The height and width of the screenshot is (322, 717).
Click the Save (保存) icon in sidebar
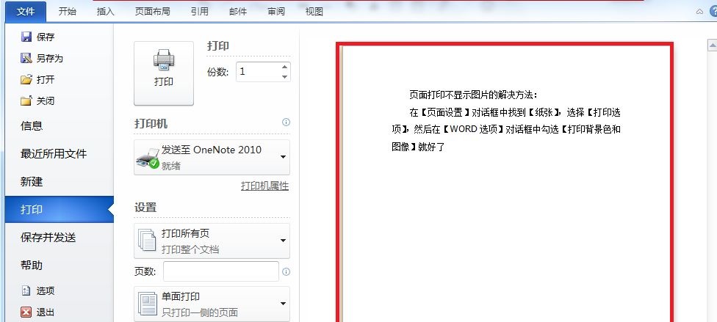[x=26, y=37]
